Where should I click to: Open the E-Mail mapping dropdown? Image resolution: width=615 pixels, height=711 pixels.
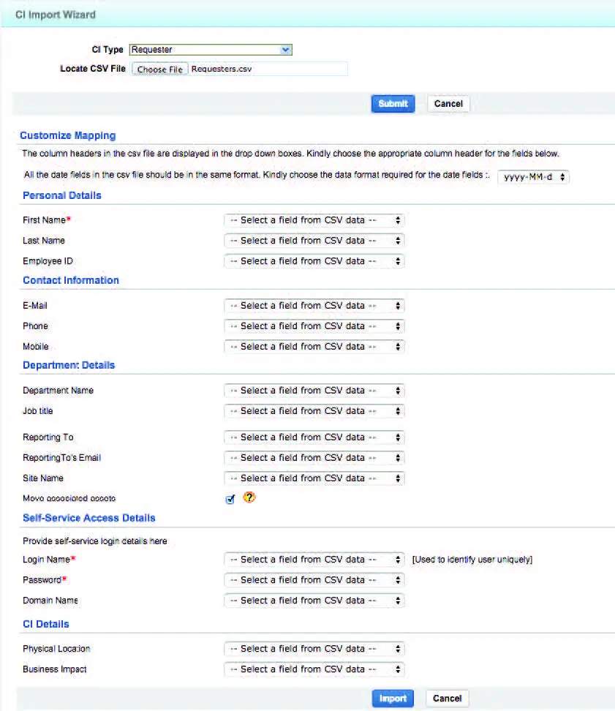click(314, 305)
